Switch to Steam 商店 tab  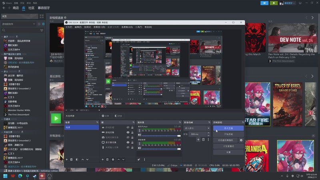click(16, 8)
